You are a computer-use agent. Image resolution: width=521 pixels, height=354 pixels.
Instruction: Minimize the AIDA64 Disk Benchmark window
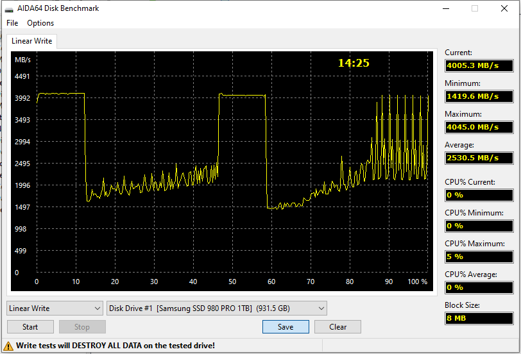click(446, 8)
